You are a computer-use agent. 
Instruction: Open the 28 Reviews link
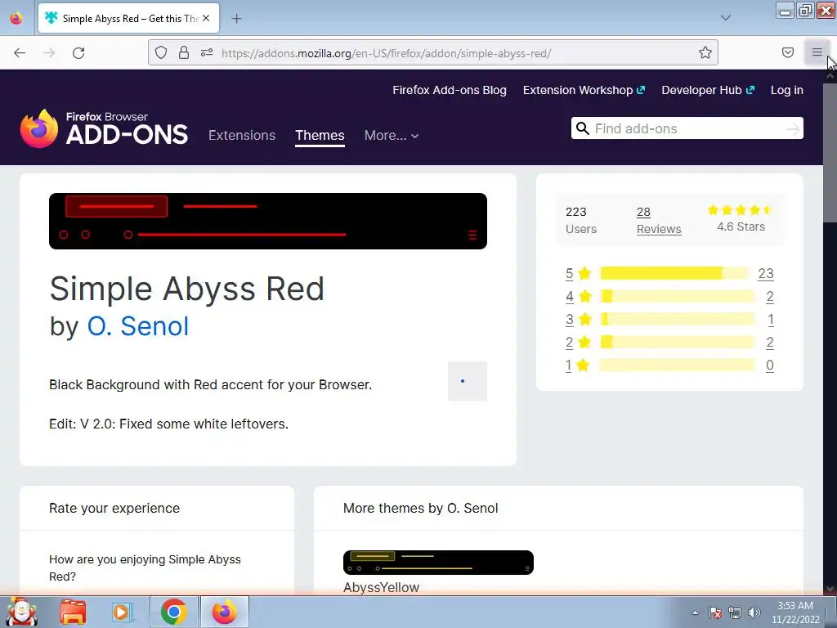tap(659, 221)
